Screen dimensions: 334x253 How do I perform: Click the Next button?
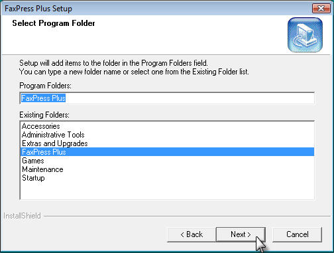click(x=241, y=234)
